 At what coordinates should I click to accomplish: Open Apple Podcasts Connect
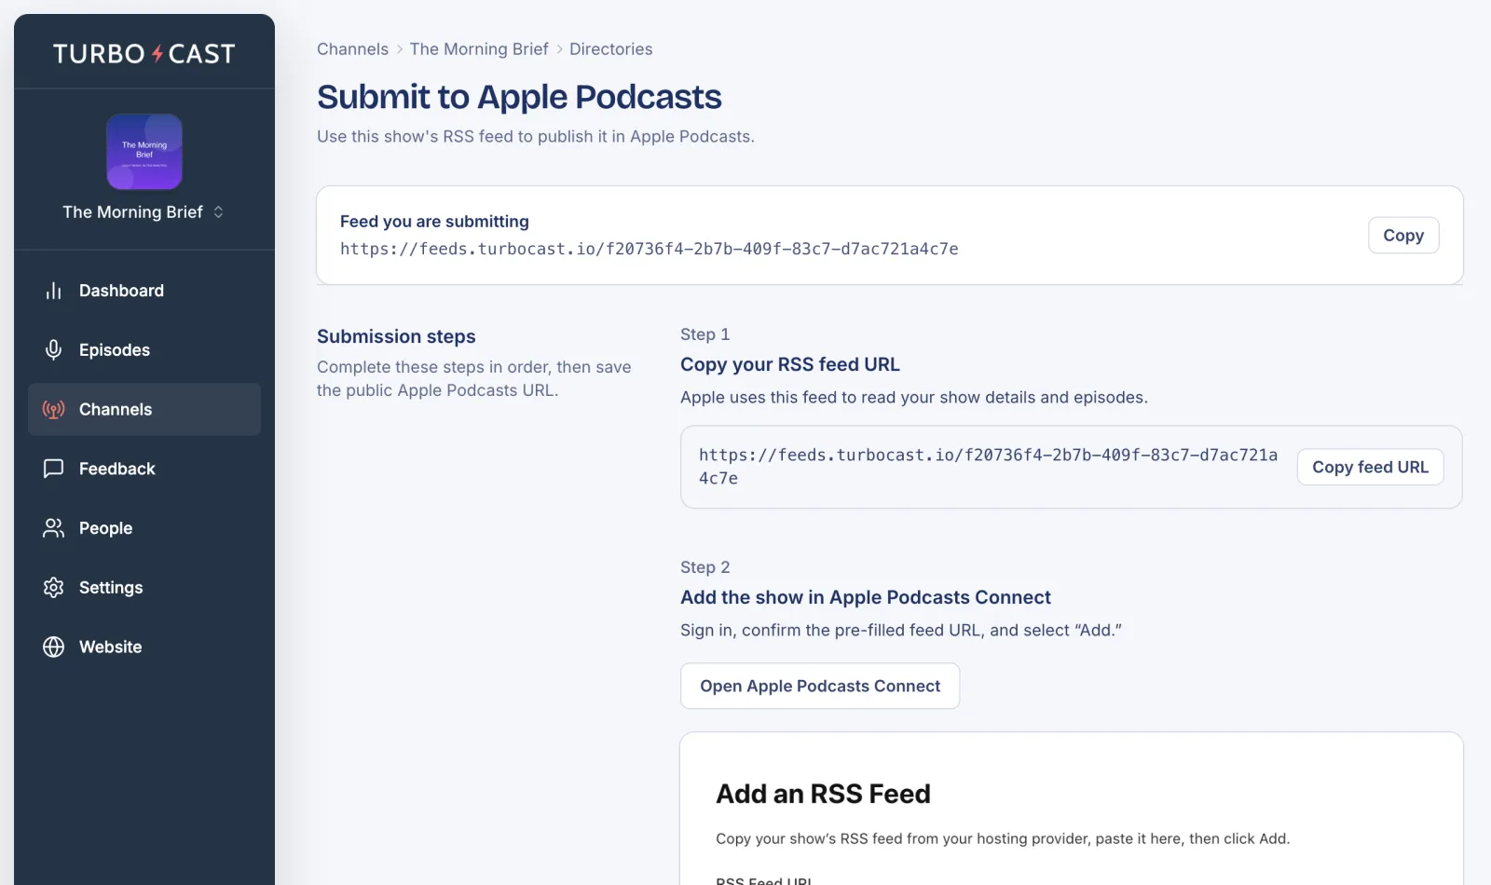(820, 687)
